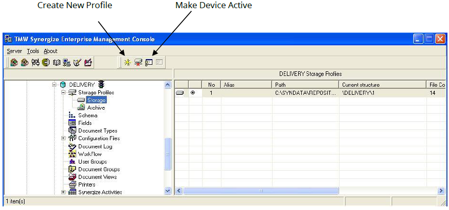Open the Printers node in the tree

(x=86, y=185)
